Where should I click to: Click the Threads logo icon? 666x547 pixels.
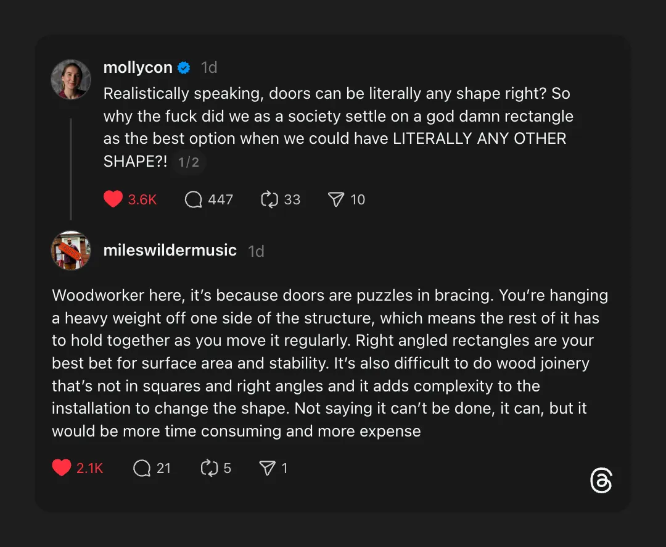601,480
